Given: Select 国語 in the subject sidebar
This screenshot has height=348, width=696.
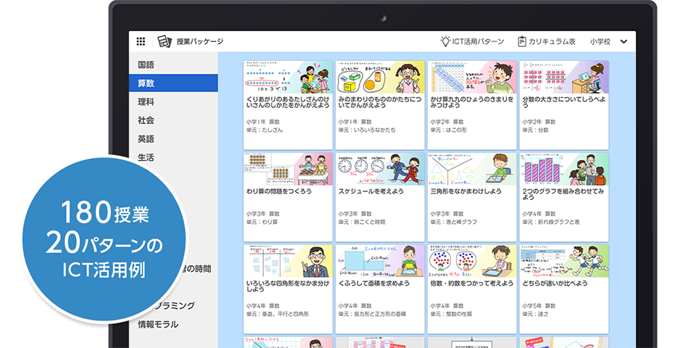Looking at the screenshot, I should pyautogui.click(x=146, y=65).
